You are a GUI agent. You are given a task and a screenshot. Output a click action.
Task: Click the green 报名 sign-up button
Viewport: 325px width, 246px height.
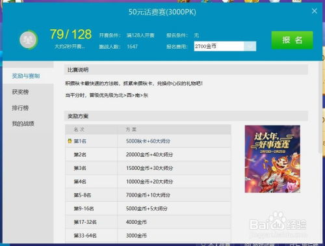(292, 40)
